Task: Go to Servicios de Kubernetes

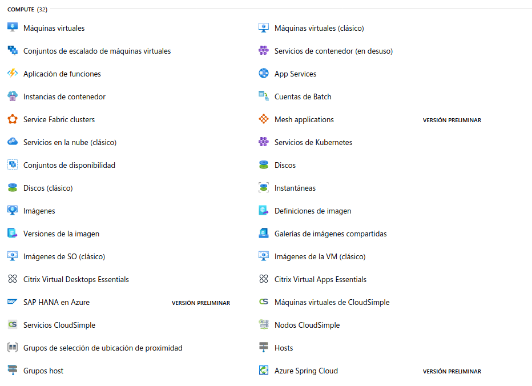Action: (x=313, y=142)
